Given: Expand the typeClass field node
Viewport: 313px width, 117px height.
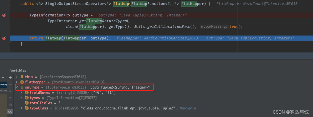Looking at the screenshot, I should click(22, 108).
